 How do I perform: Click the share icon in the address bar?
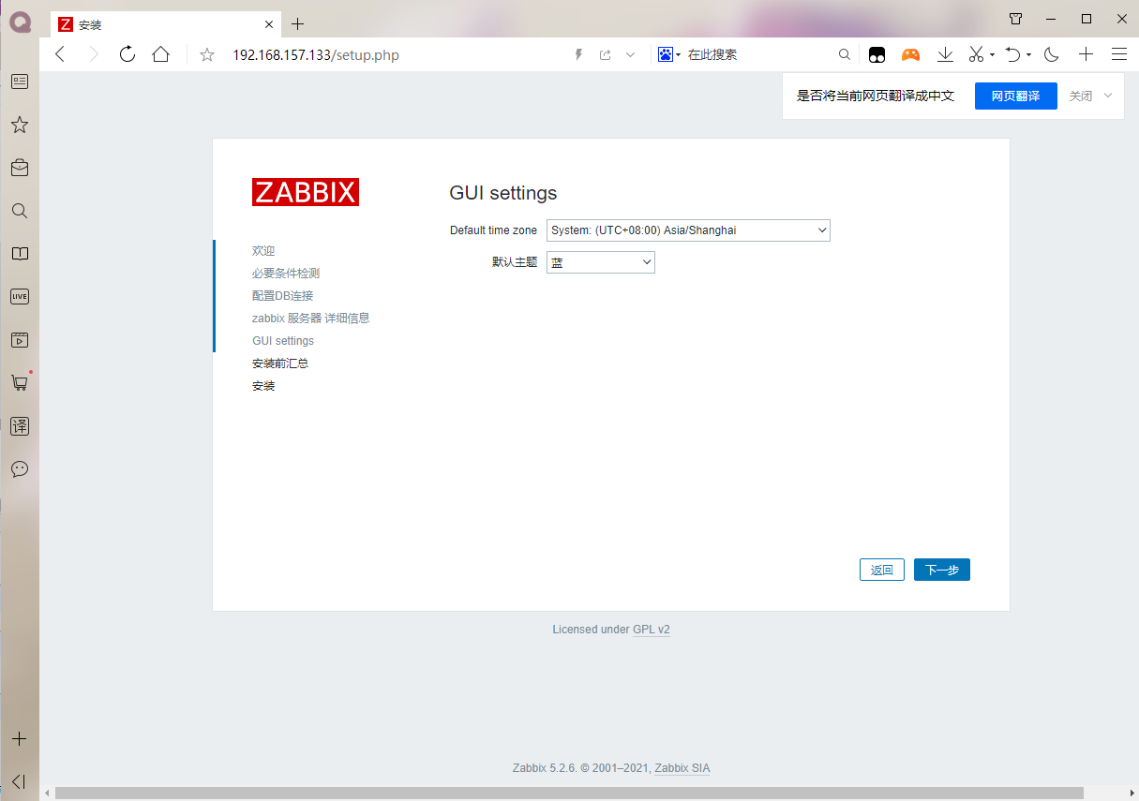tap(606, 54)
